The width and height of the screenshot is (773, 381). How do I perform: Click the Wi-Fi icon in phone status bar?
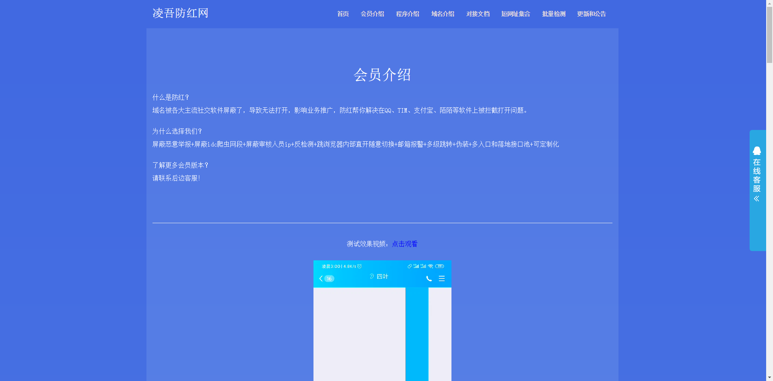point(430,266)
